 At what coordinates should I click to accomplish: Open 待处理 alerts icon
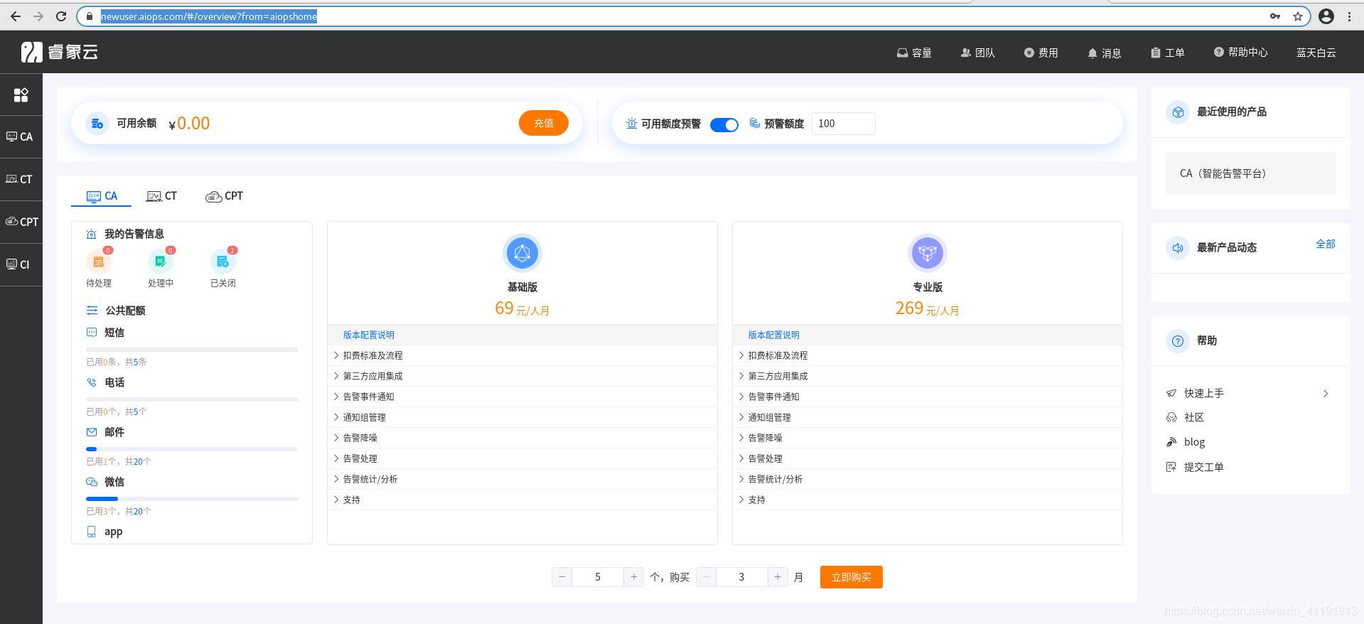pos(99,262)
